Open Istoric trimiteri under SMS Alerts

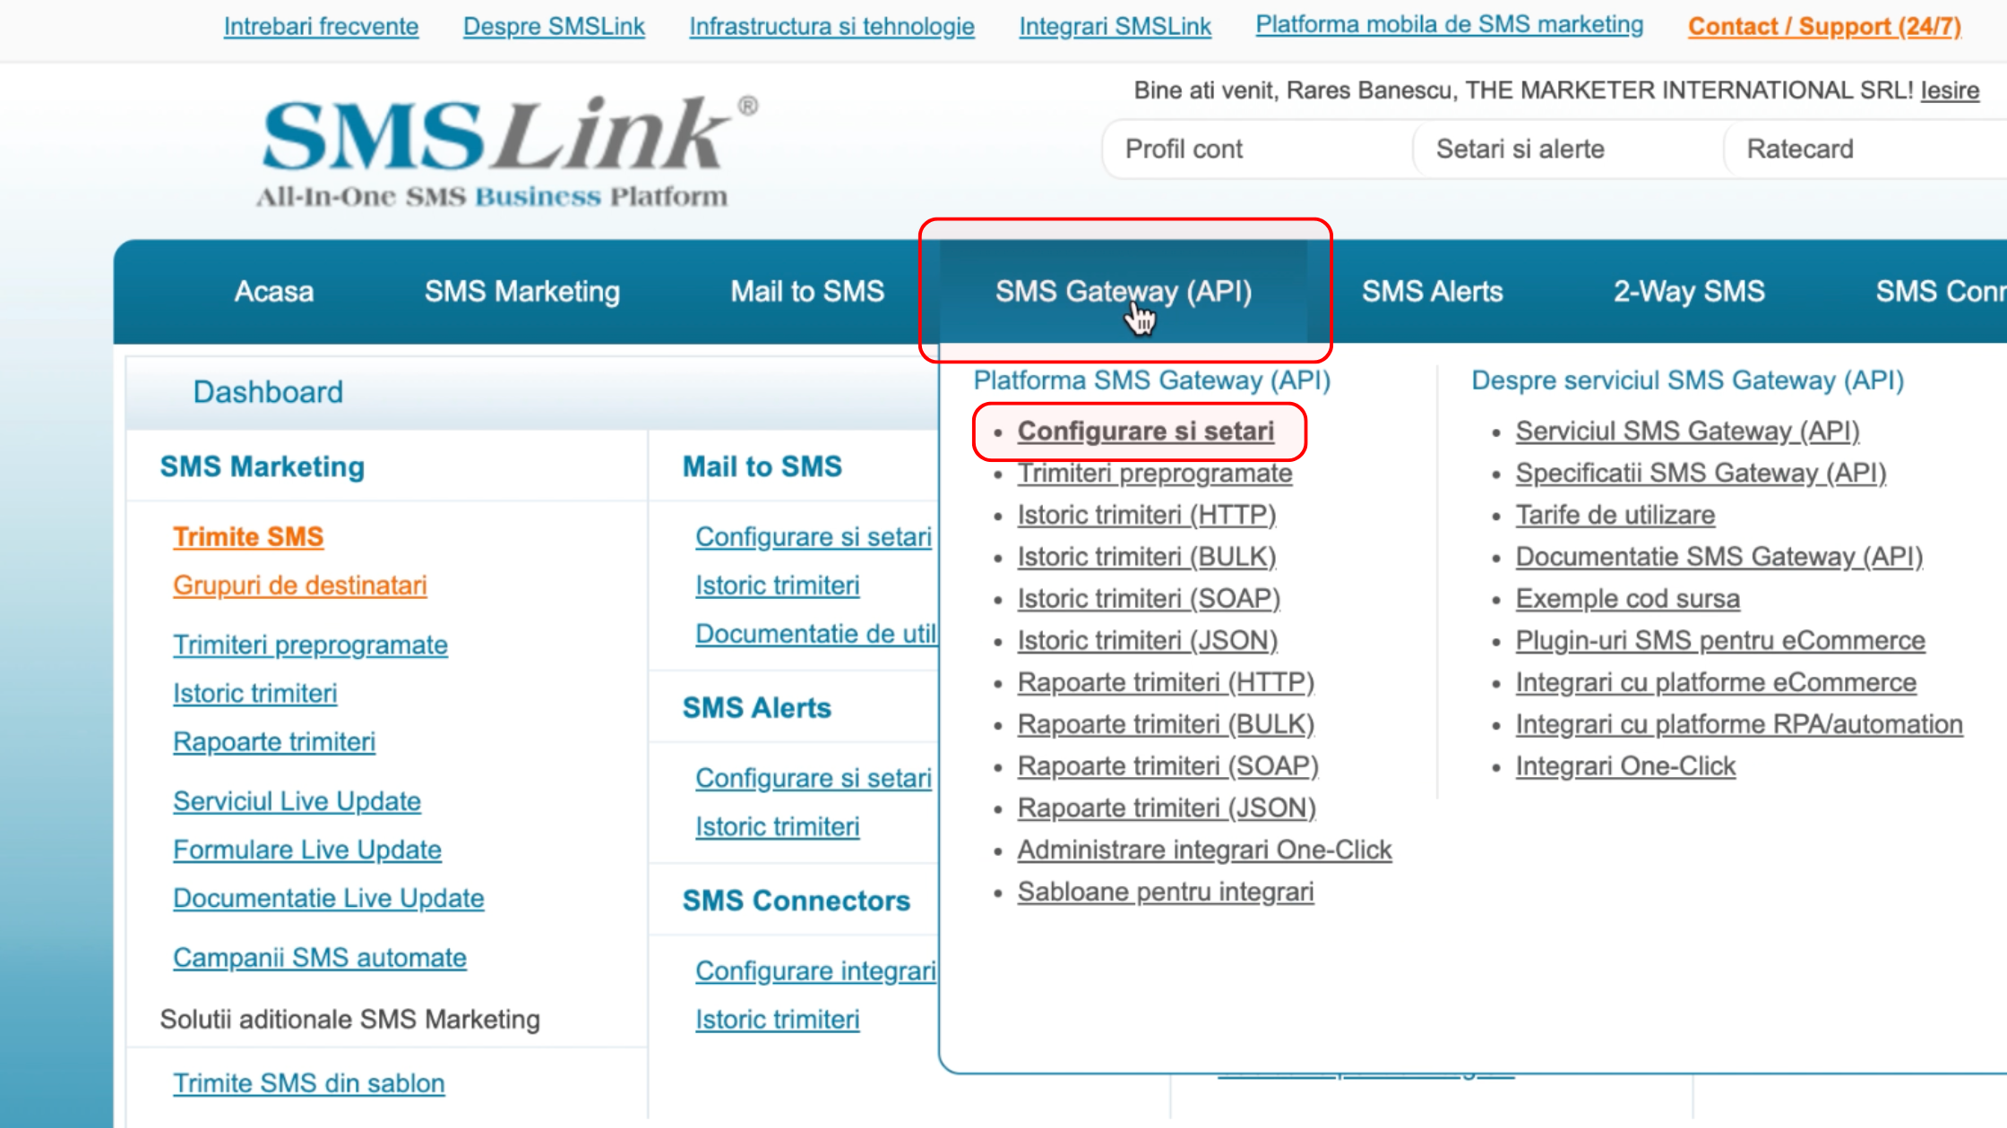[778, 827]
